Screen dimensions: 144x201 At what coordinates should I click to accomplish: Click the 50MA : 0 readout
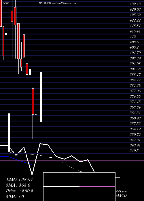point(15,197)
